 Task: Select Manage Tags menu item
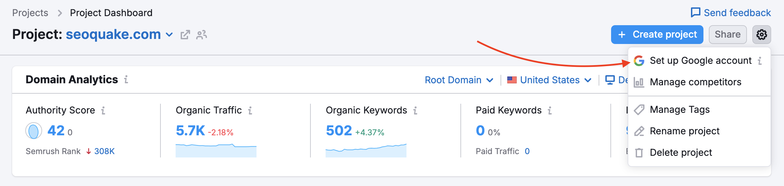(699, 110)
